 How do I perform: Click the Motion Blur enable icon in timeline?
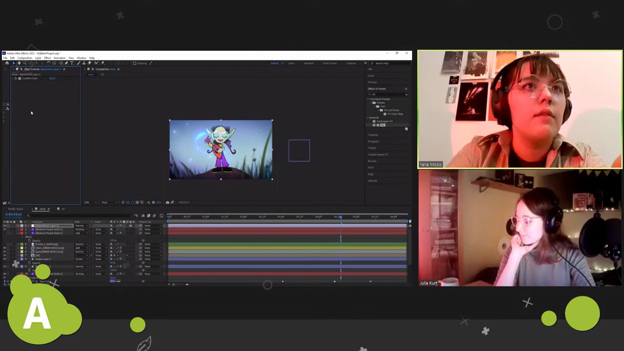[154, 215]
